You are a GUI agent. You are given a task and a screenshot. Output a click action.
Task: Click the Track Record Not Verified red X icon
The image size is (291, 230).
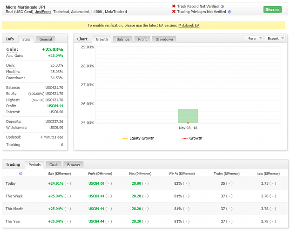(174, 6)
